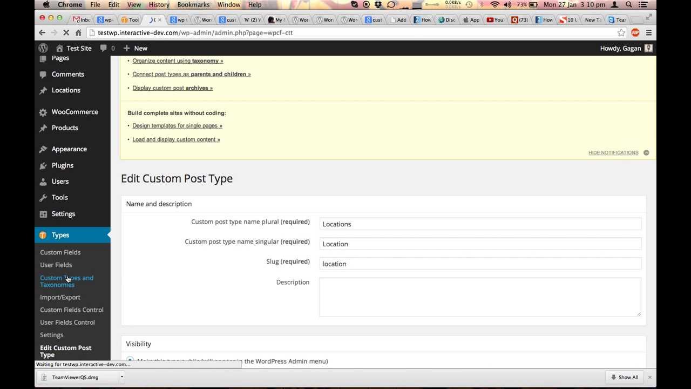Click the Wi-Fi icon in menu bar
691x389 pixels.
(494, 5)
